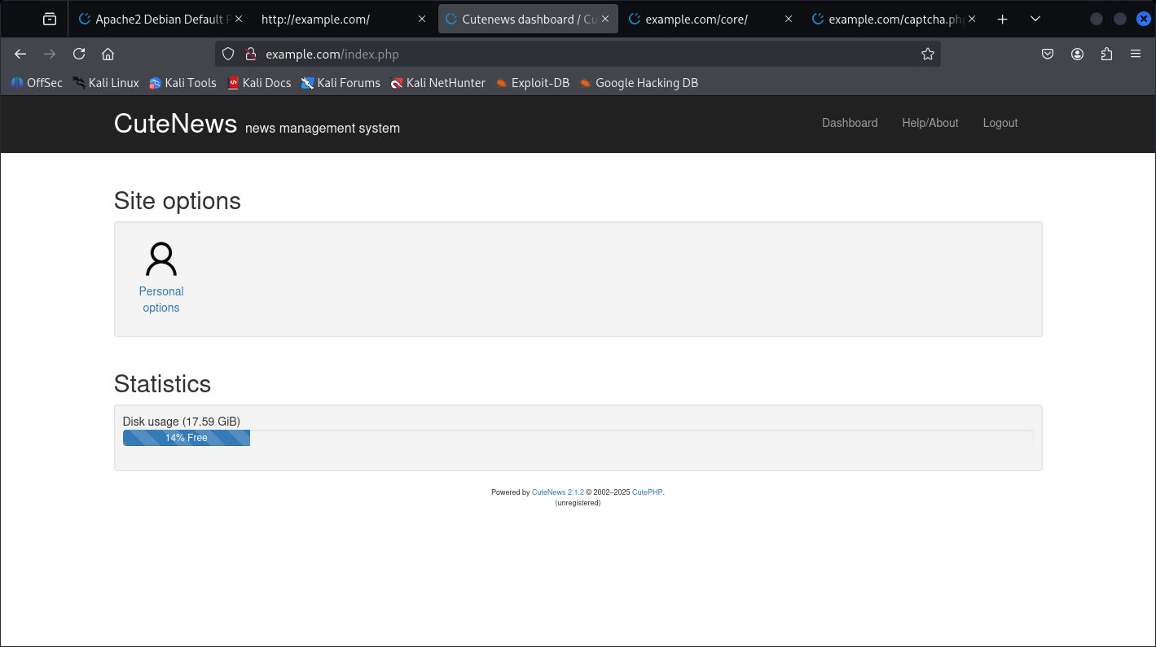Open the browser home page icon
The height and width of the screenshot is (647, 1156).
click(108, 54)
